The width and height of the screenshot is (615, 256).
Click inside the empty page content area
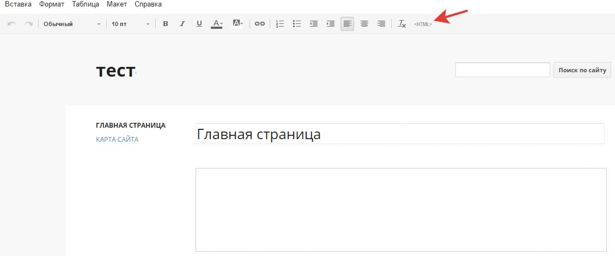click(401, 210)
